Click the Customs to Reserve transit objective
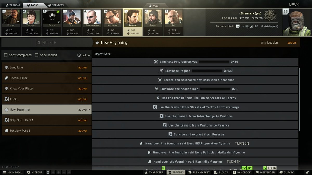This screenshot has height=175, width=312. point(195,125)
